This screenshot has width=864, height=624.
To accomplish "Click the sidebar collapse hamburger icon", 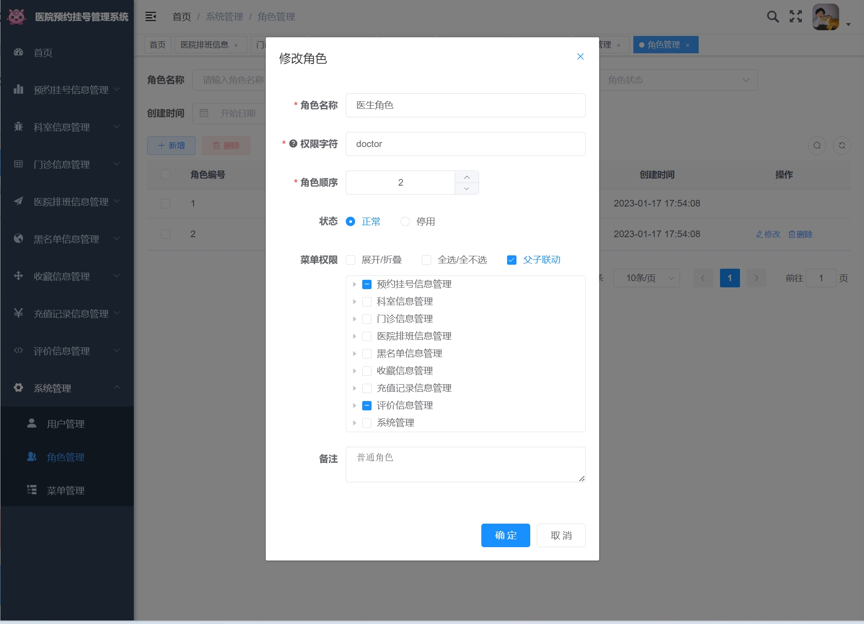I will pos(151,17).
